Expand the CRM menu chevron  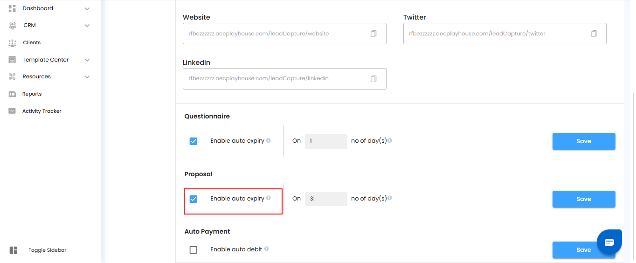click(87, 26)
